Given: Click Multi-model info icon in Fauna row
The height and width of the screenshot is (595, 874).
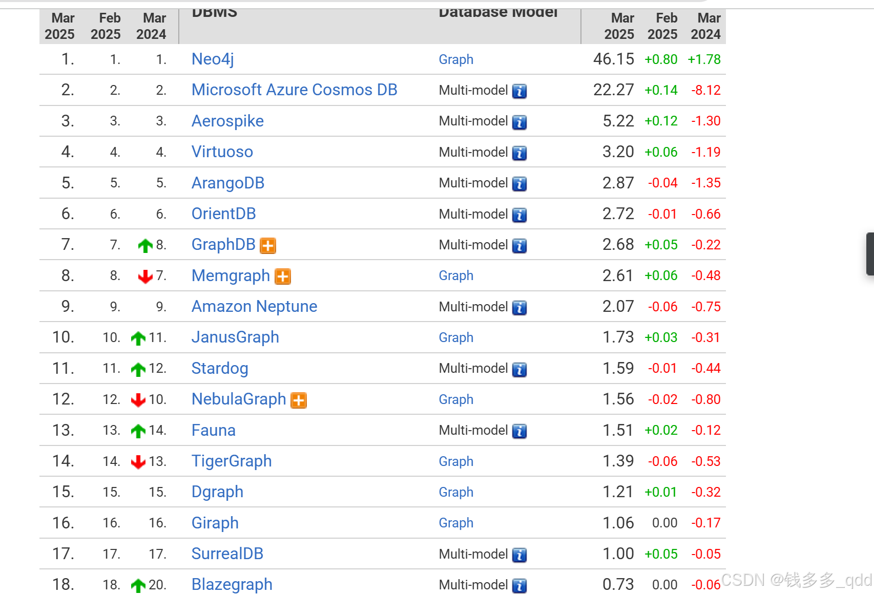Looking at the screenshot, I should point(519,432).
